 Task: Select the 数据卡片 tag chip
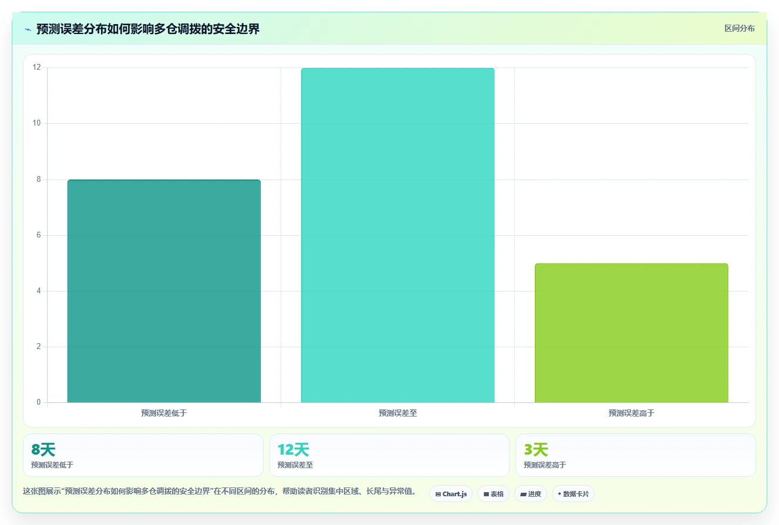click(x=573, y=494)
